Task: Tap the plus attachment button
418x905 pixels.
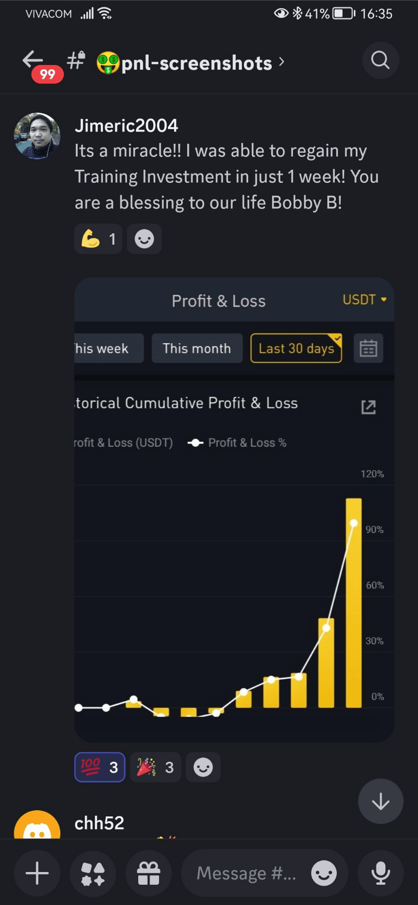Action: 37,873
